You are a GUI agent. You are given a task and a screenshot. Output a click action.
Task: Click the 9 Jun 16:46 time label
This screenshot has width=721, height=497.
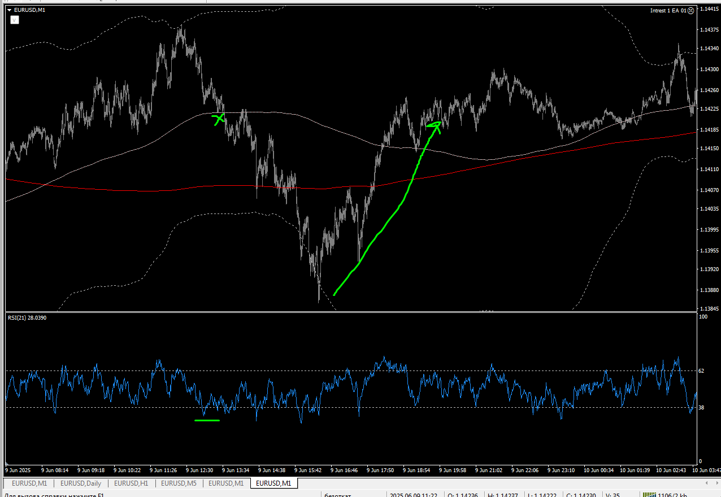point(344,470)
